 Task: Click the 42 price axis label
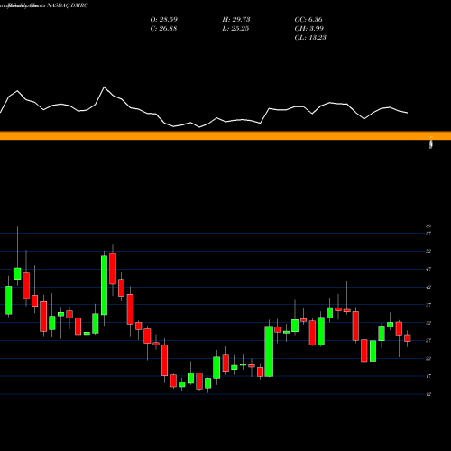pyautogui.click(x=428, y=287)
